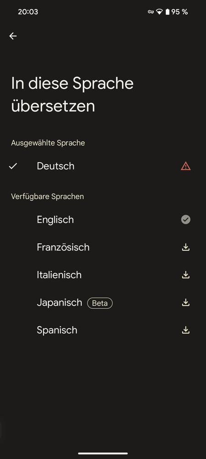The width and height of the screenshot is (206, 459).
Task: Tap the Wi-Fi status bar icon
Action: tap(159, 12)
